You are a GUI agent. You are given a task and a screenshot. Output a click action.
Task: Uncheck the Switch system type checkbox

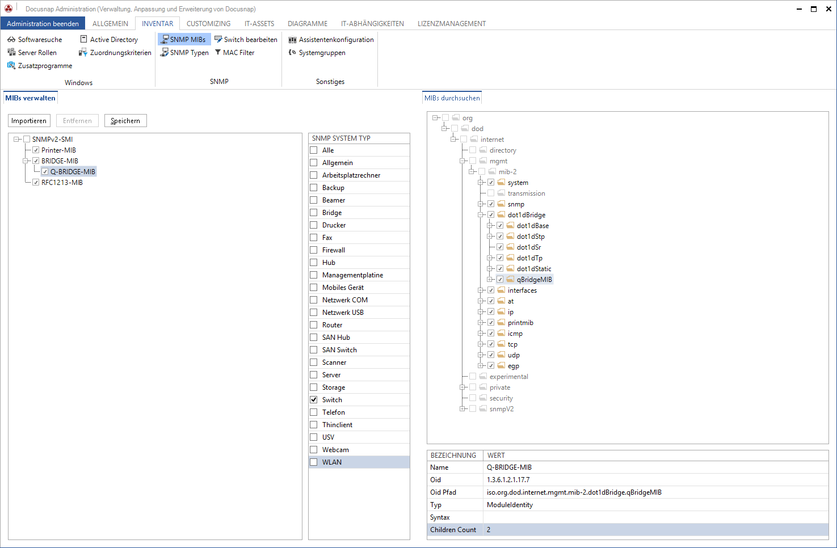point(314,400)
